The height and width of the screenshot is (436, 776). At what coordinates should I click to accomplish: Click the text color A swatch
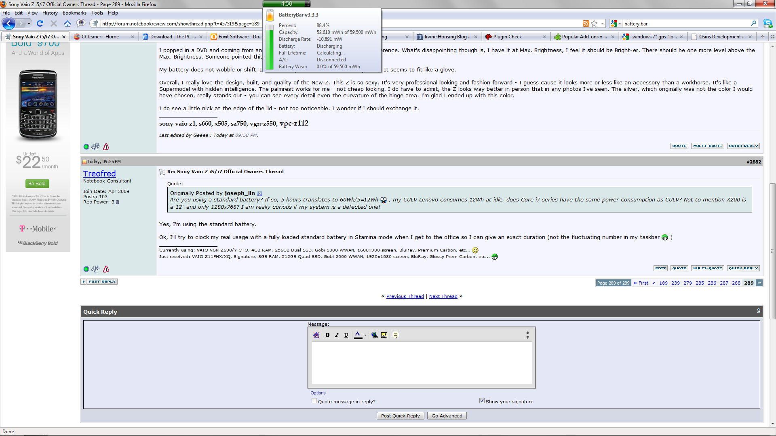[358, 335]
